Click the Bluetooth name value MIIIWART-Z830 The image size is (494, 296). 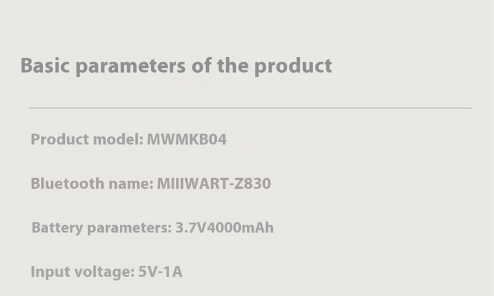point(214,183)
